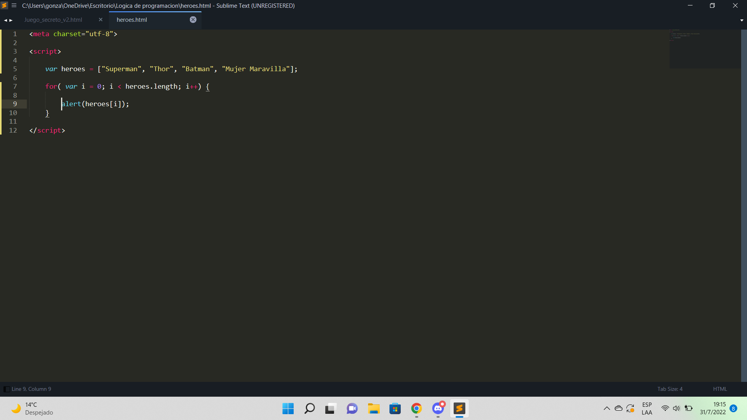747x420 pixels.
Task: Click line number 1 in the gutter
Action: [15, 34]
